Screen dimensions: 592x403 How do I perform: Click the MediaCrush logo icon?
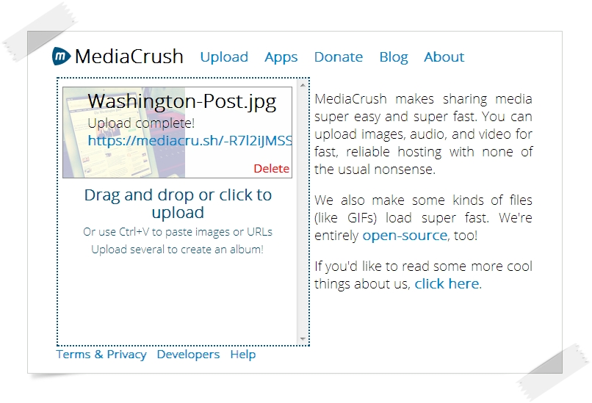[x=61, y=57]
